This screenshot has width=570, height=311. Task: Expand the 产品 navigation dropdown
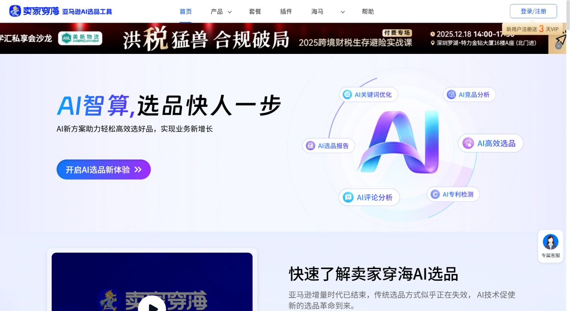221,12
